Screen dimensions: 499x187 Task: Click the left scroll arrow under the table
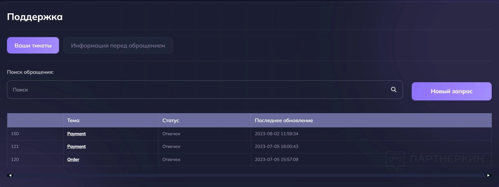pos(10,175)
